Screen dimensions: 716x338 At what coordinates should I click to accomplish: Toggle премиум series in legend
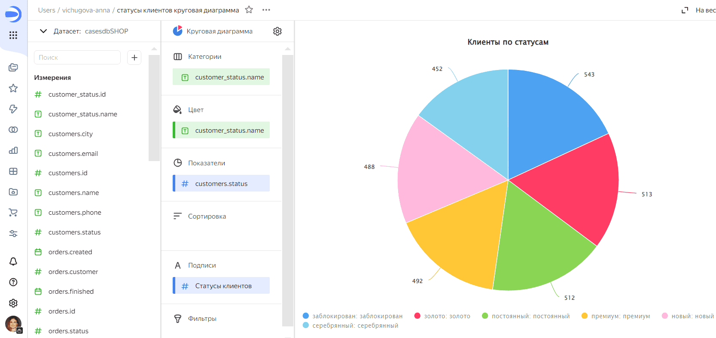click(616, 316)
